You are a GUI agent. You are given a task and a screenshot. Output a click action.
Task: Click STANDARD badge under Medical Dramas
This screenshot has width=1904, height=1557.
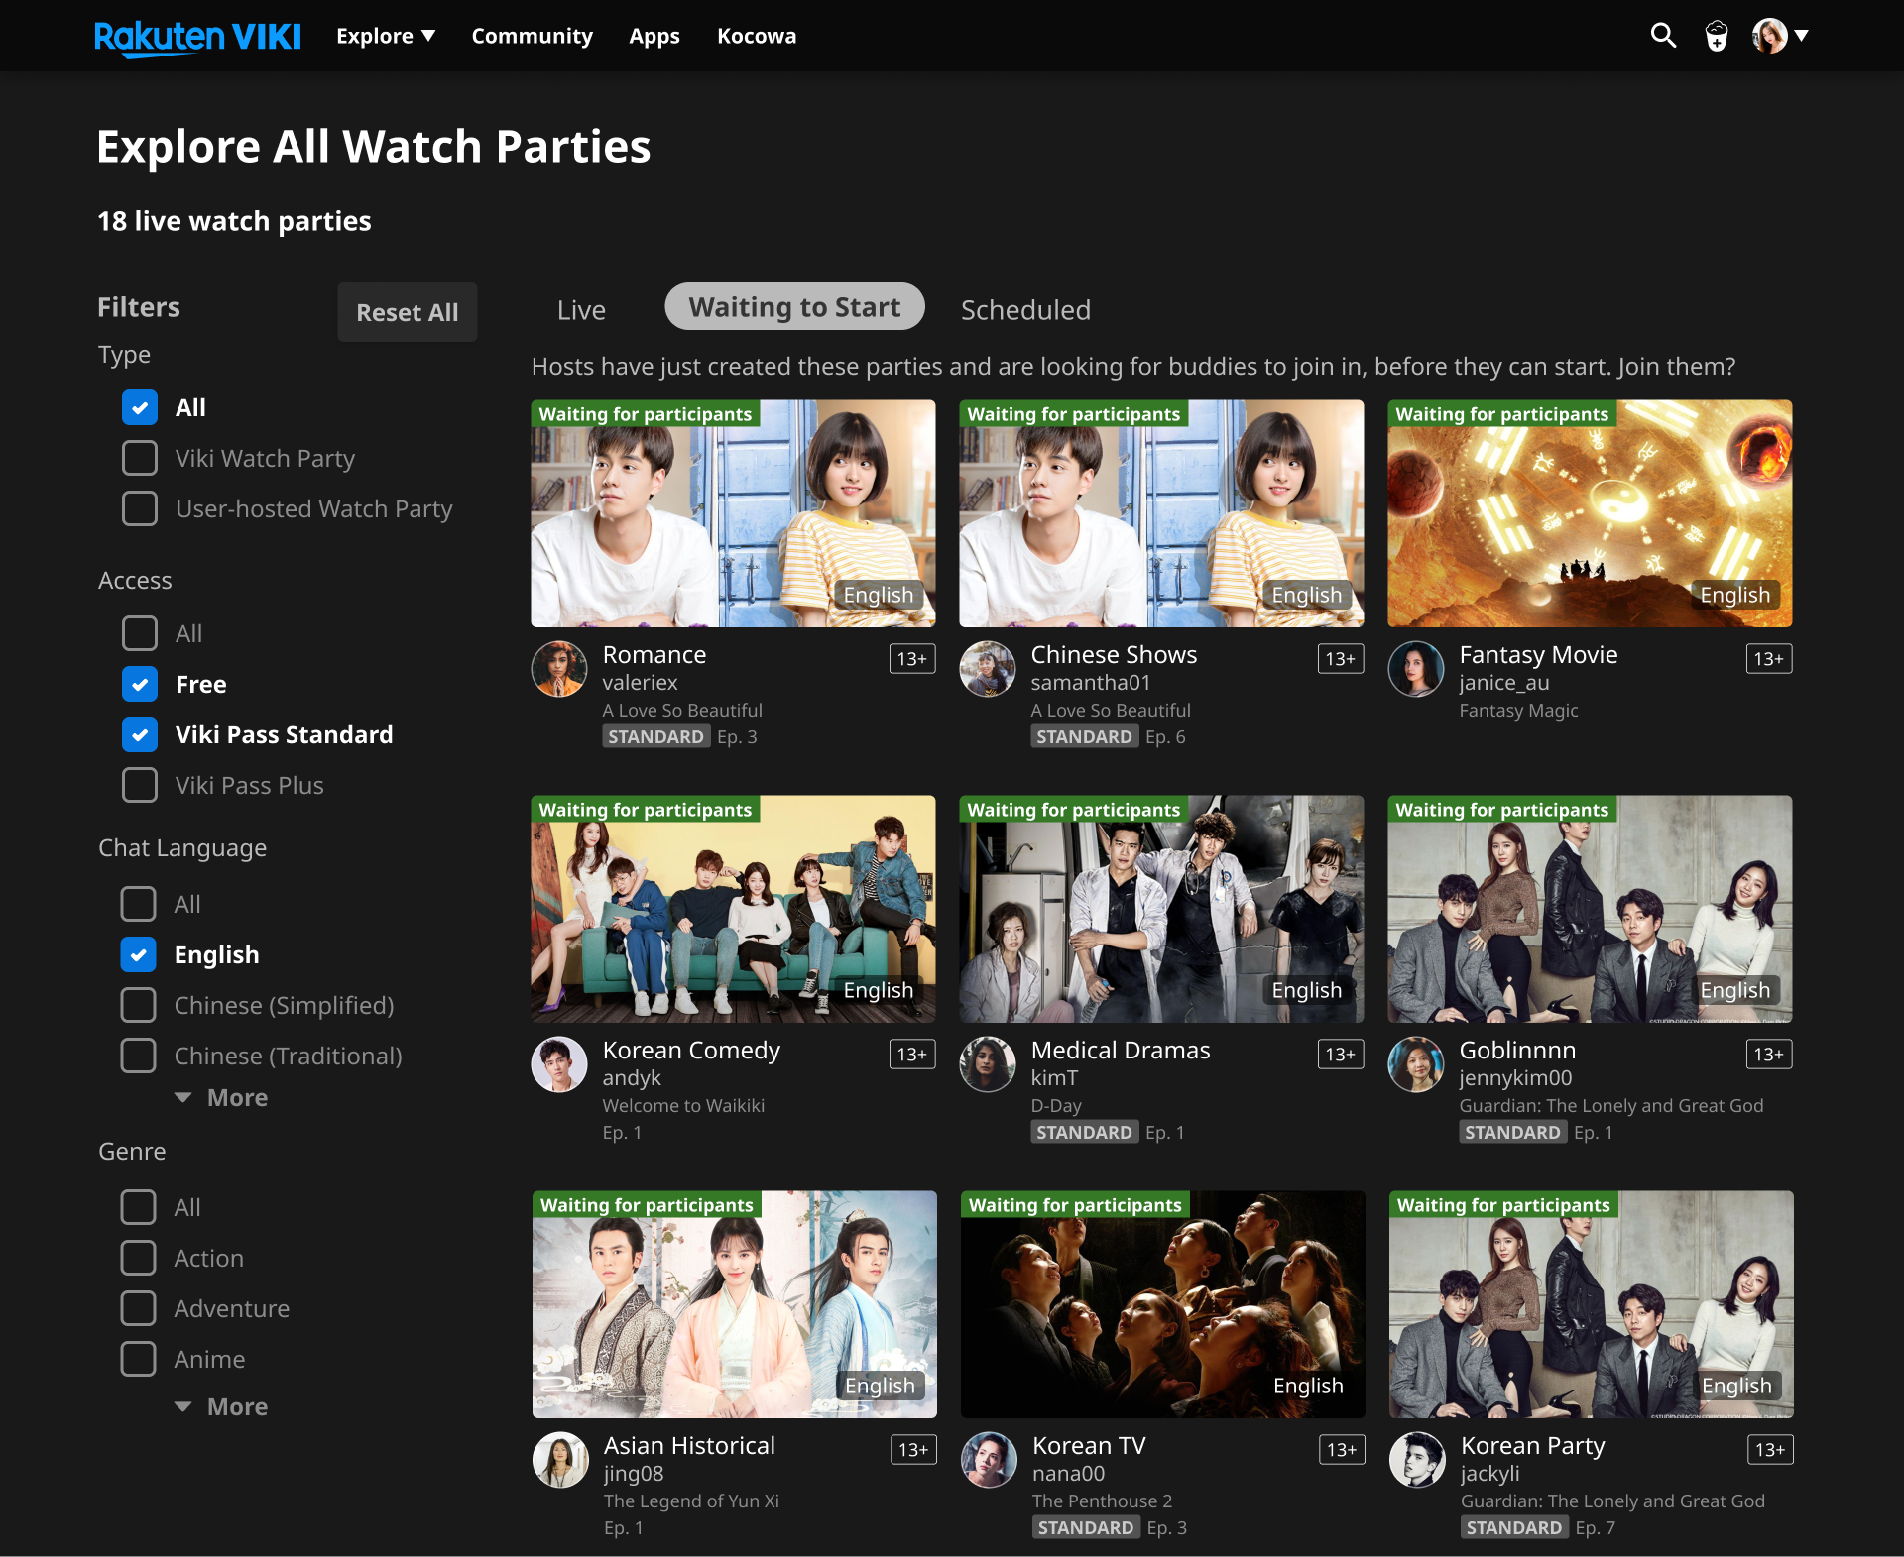(1084, 1133)
